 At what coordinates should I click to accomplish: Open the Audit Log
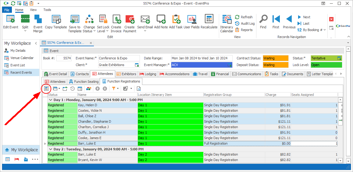(245, 23)
